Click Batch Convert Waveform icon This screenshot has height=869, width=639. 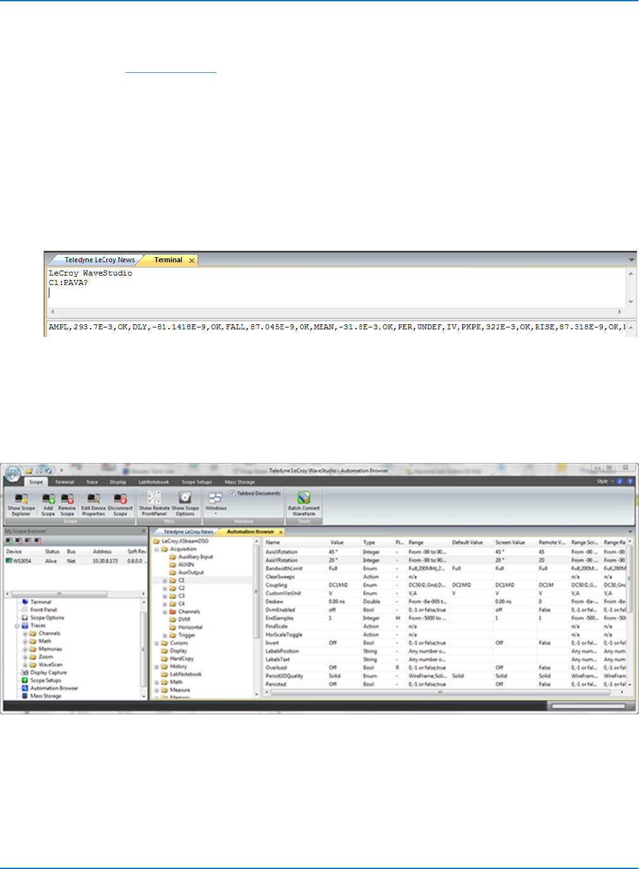(304, 498)
